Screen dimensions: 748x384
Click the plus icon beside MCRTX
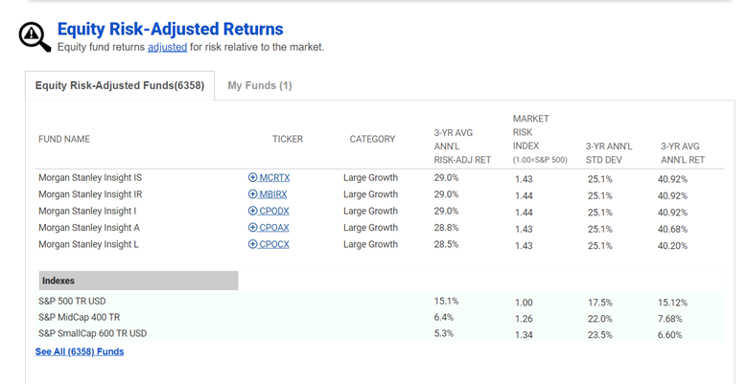click(x=253, y=178)
